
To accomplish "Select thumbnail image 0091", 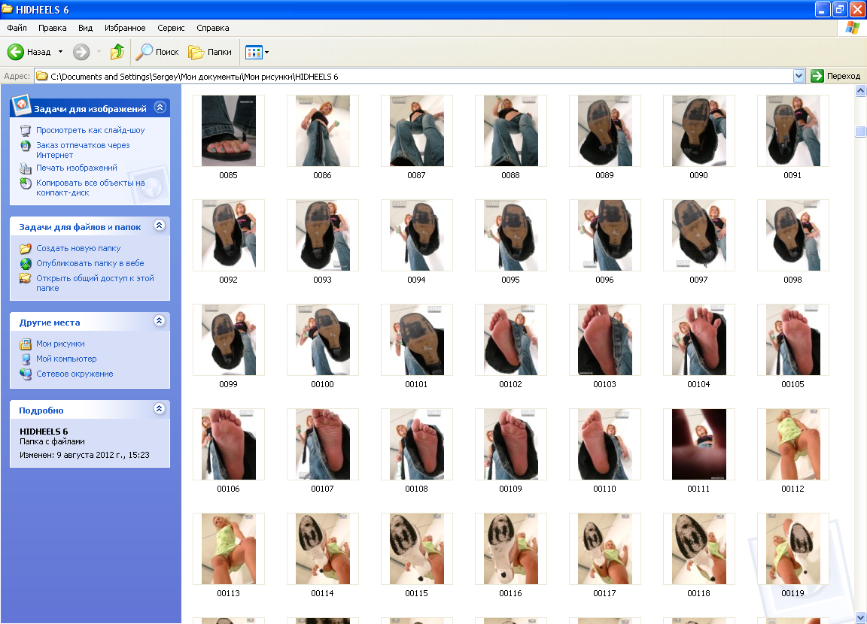I will pyautogui.click(x=793, y=131).
